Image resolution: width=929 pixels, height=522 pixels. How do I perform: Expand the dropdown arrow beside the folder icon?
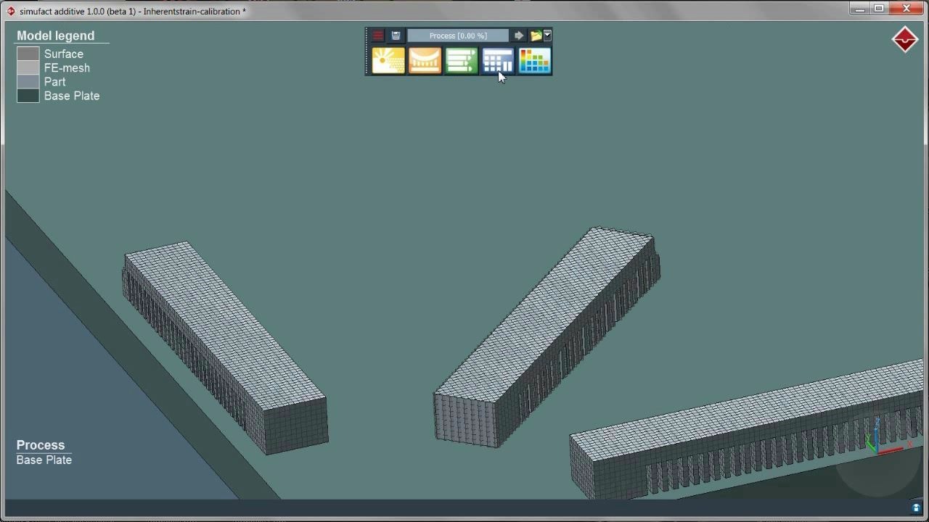click(547, 35)
